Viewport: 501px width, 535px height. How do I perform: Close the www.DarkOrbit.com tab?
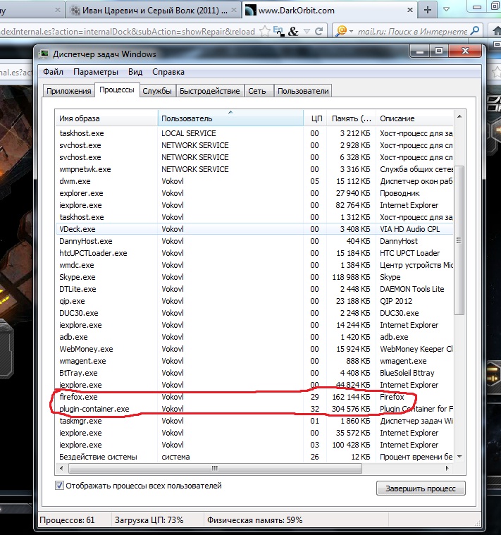[x=410, y=11]
